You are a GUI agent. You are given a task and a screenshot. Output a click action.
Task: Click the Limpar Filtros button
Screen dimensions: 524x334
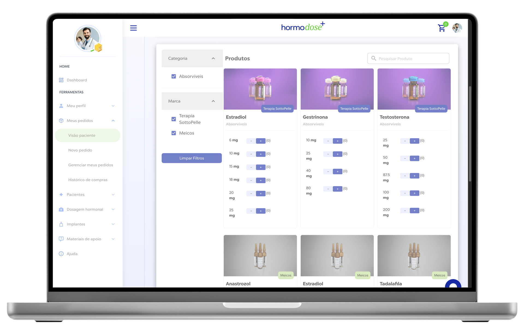pos(192,158)
